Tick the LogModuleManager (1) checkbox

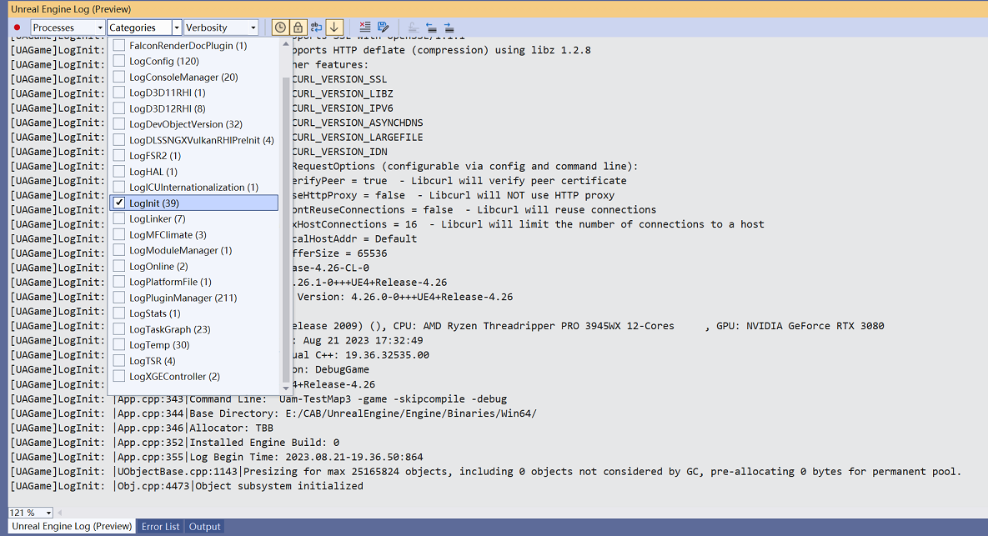[x=119, y=250]
